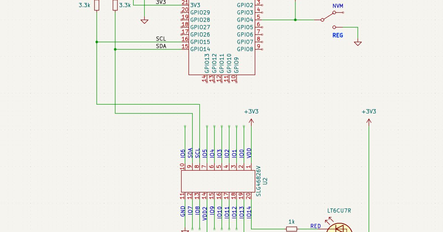The height and width of the screenshot is (232, 443).
Task: Select the vertical GPIO9 pin name
Action: point(236,65)
